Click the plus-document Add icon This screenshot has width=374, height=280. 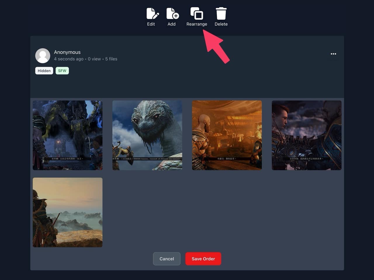click(x=172, y=13)
